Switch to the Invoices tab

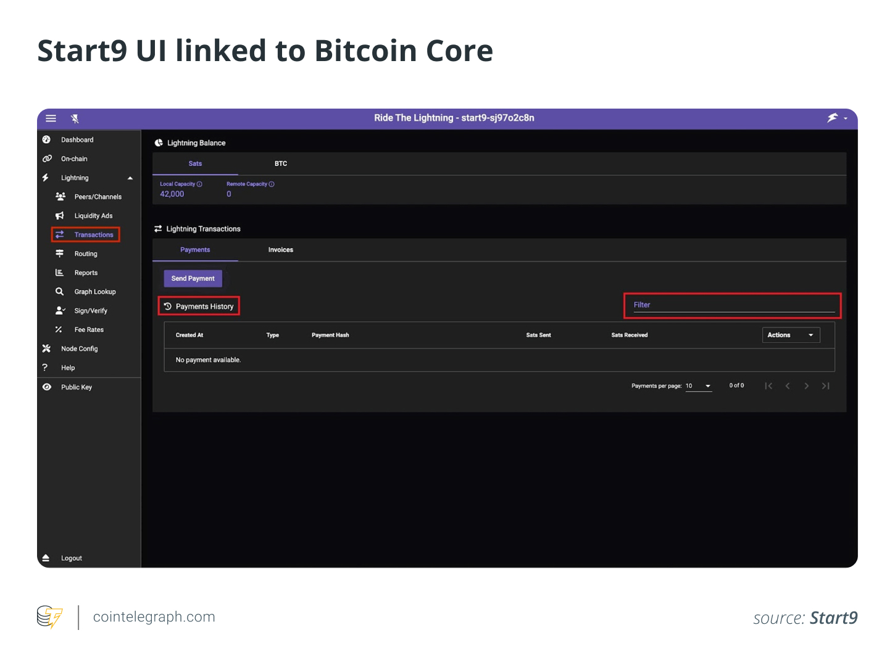pos(281,250)
